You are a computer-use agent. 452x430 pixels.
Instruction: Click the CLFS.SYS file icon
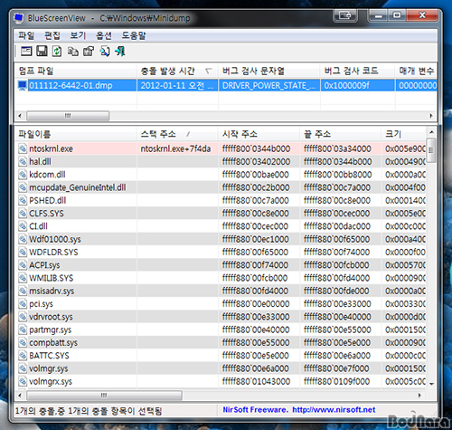(x=23, y=214)
